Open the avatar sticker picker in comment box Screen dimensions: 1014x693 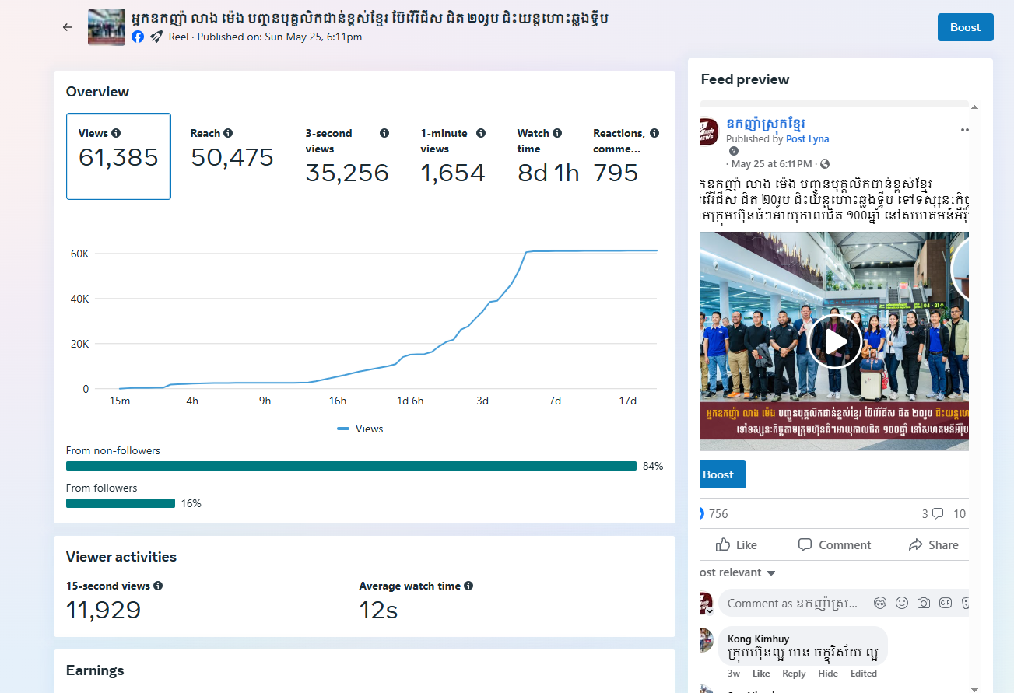coord(880,603)
